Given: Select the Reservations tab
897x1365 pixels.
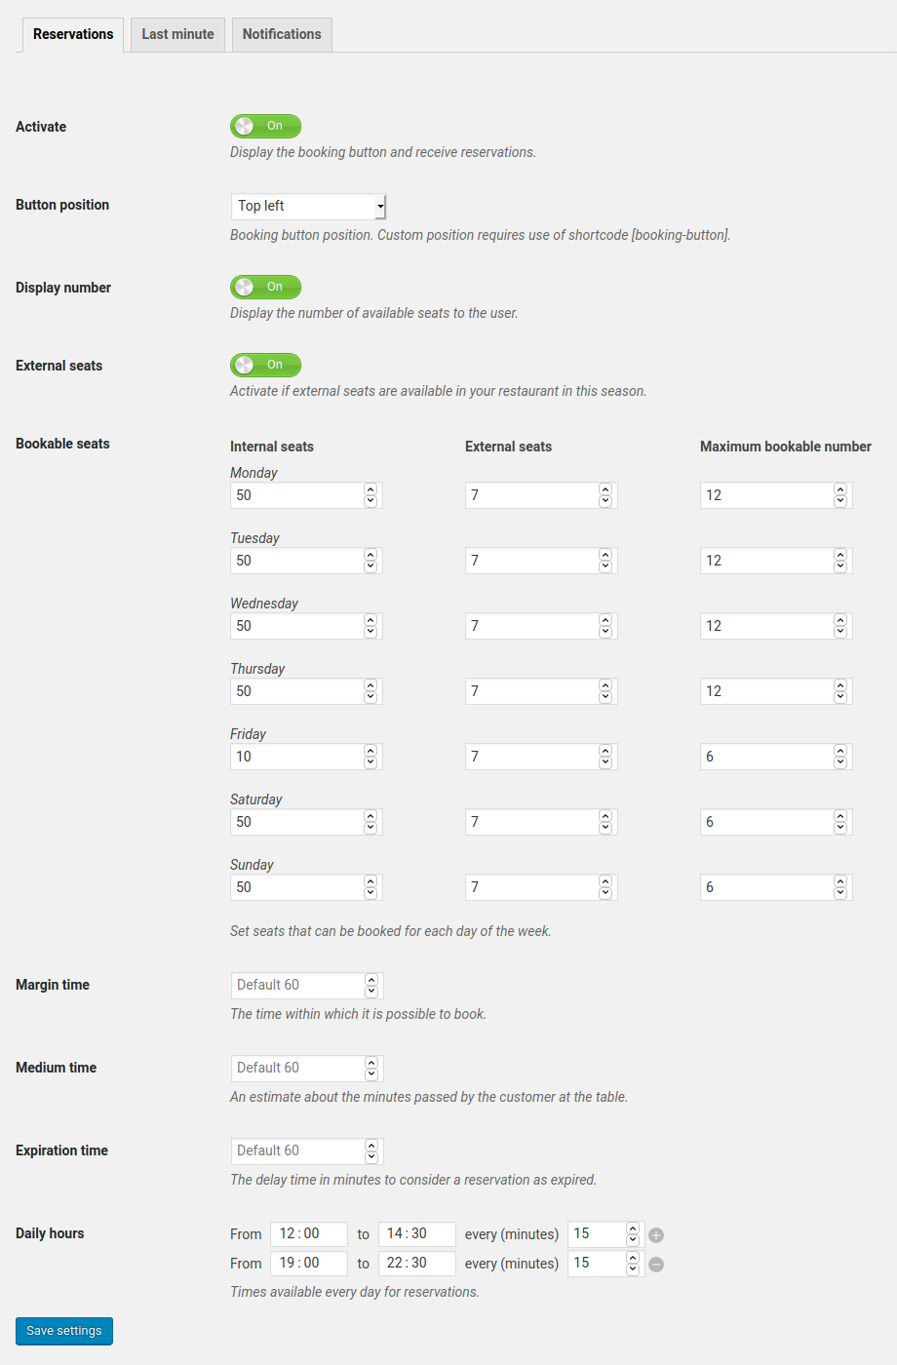Looking at the screenshot, I should 73,34.
